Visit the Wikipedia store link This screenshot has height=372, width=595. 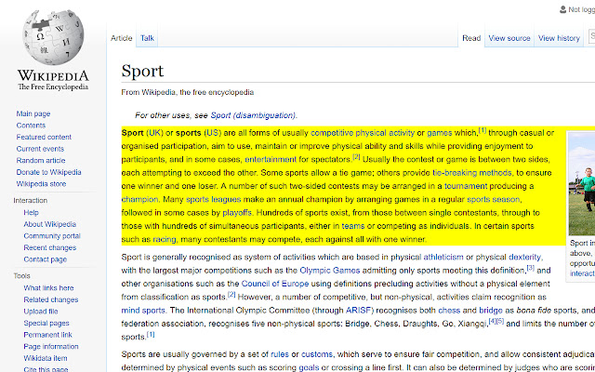41,184
